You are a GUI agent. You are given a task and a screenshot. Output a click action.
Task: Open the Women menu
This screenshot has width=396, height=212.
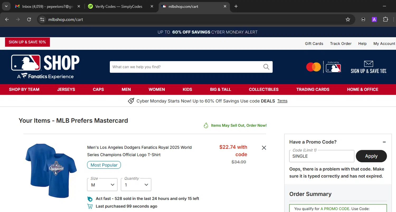[x=157, y=90]
